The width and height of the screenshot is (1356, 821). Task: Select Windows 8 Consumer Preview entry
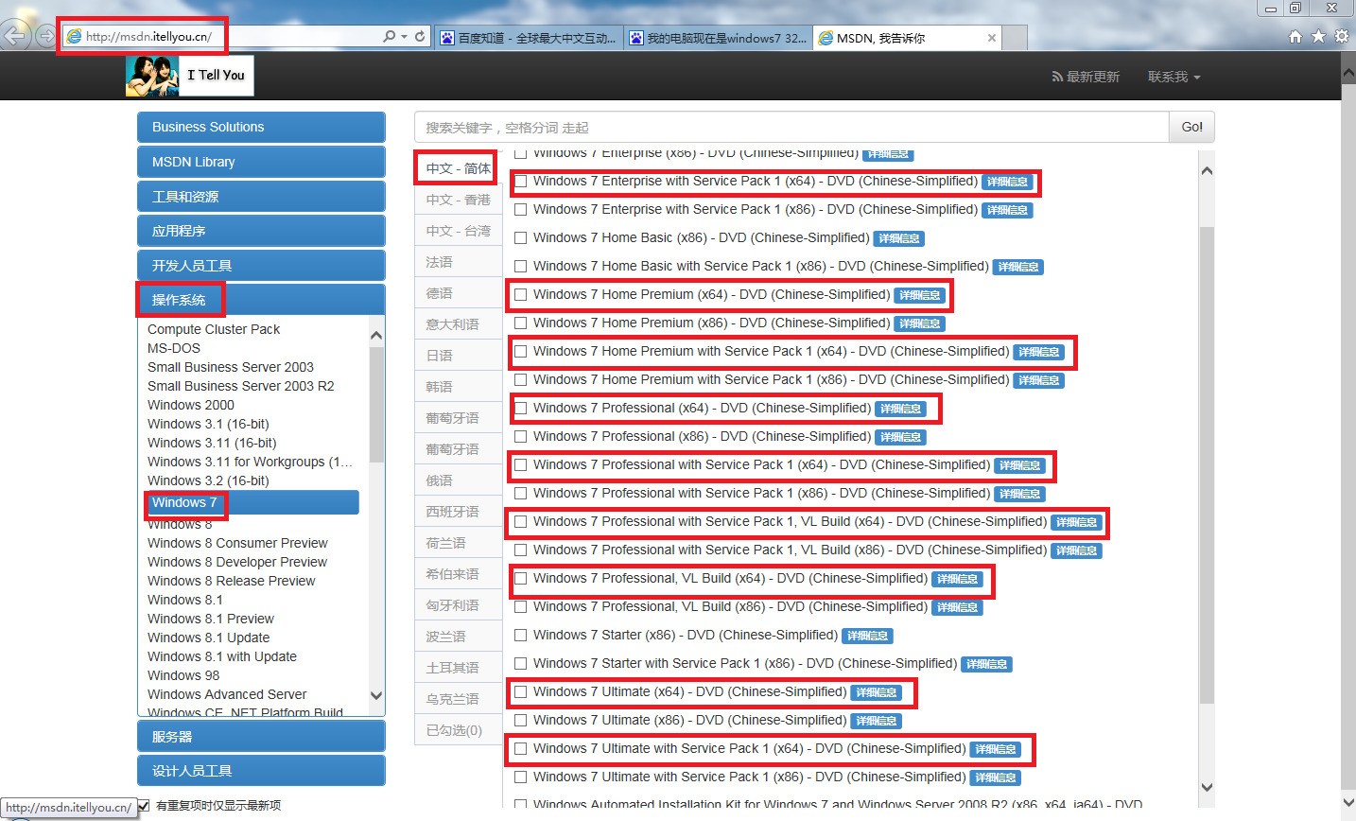click(237, 543)
